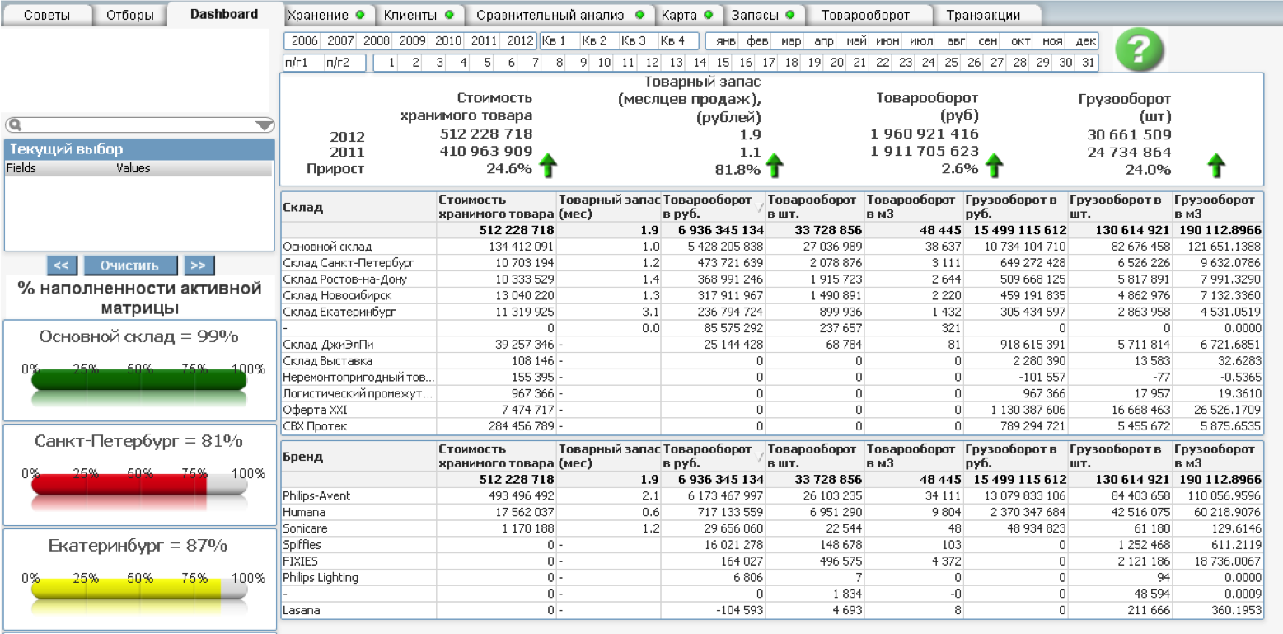Select the Основной склад row
This screenshot has height=634, width=1283.
[771, 247]
